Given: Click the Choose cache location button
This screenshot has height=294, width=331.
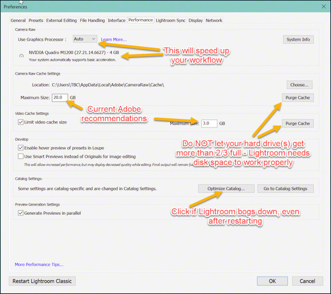Looking at the screenshot, I should tap(299, 85).
